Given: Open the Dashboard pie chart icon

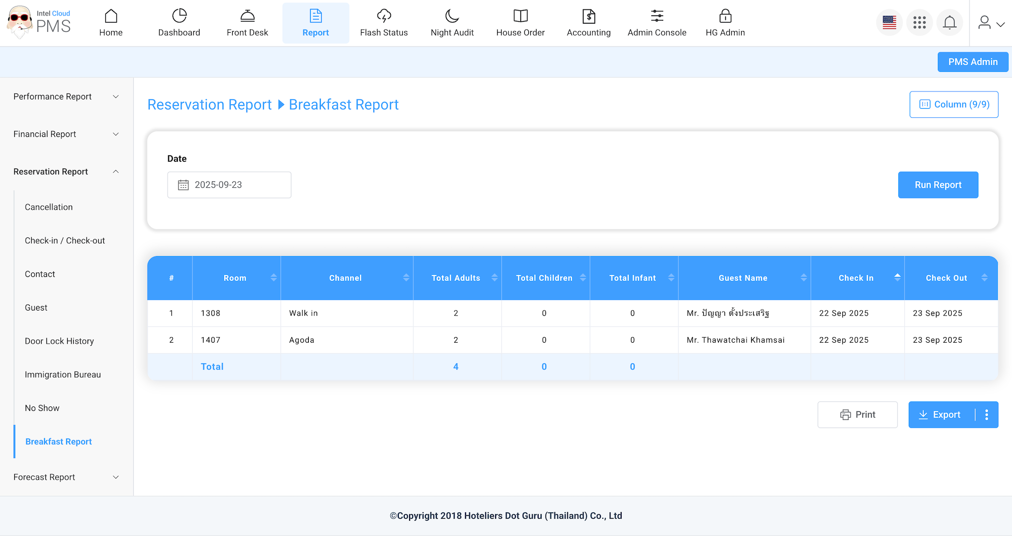Looking at the screenshot, I should 179,16.
